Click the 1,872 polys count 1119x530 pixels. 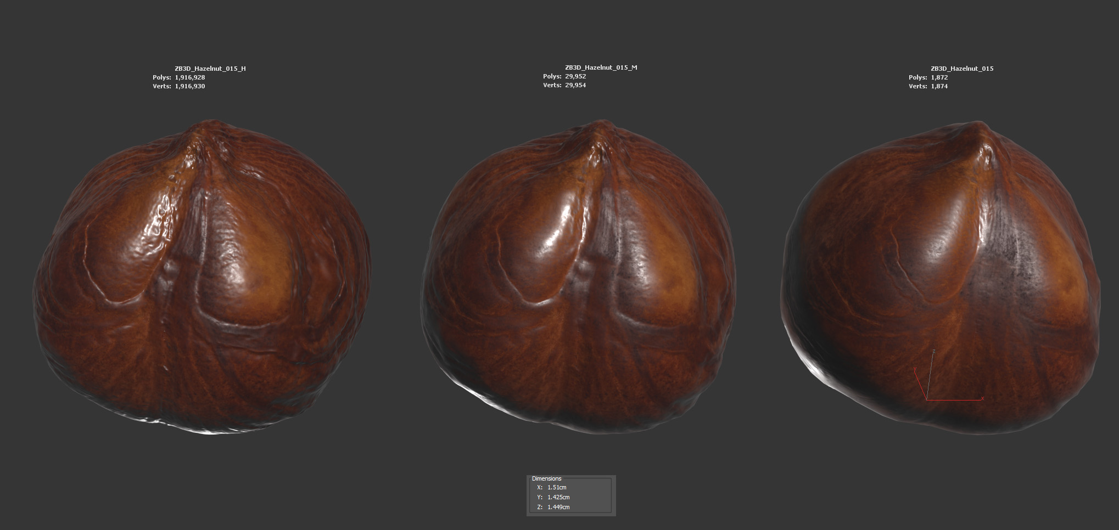[x=939, y=77]
